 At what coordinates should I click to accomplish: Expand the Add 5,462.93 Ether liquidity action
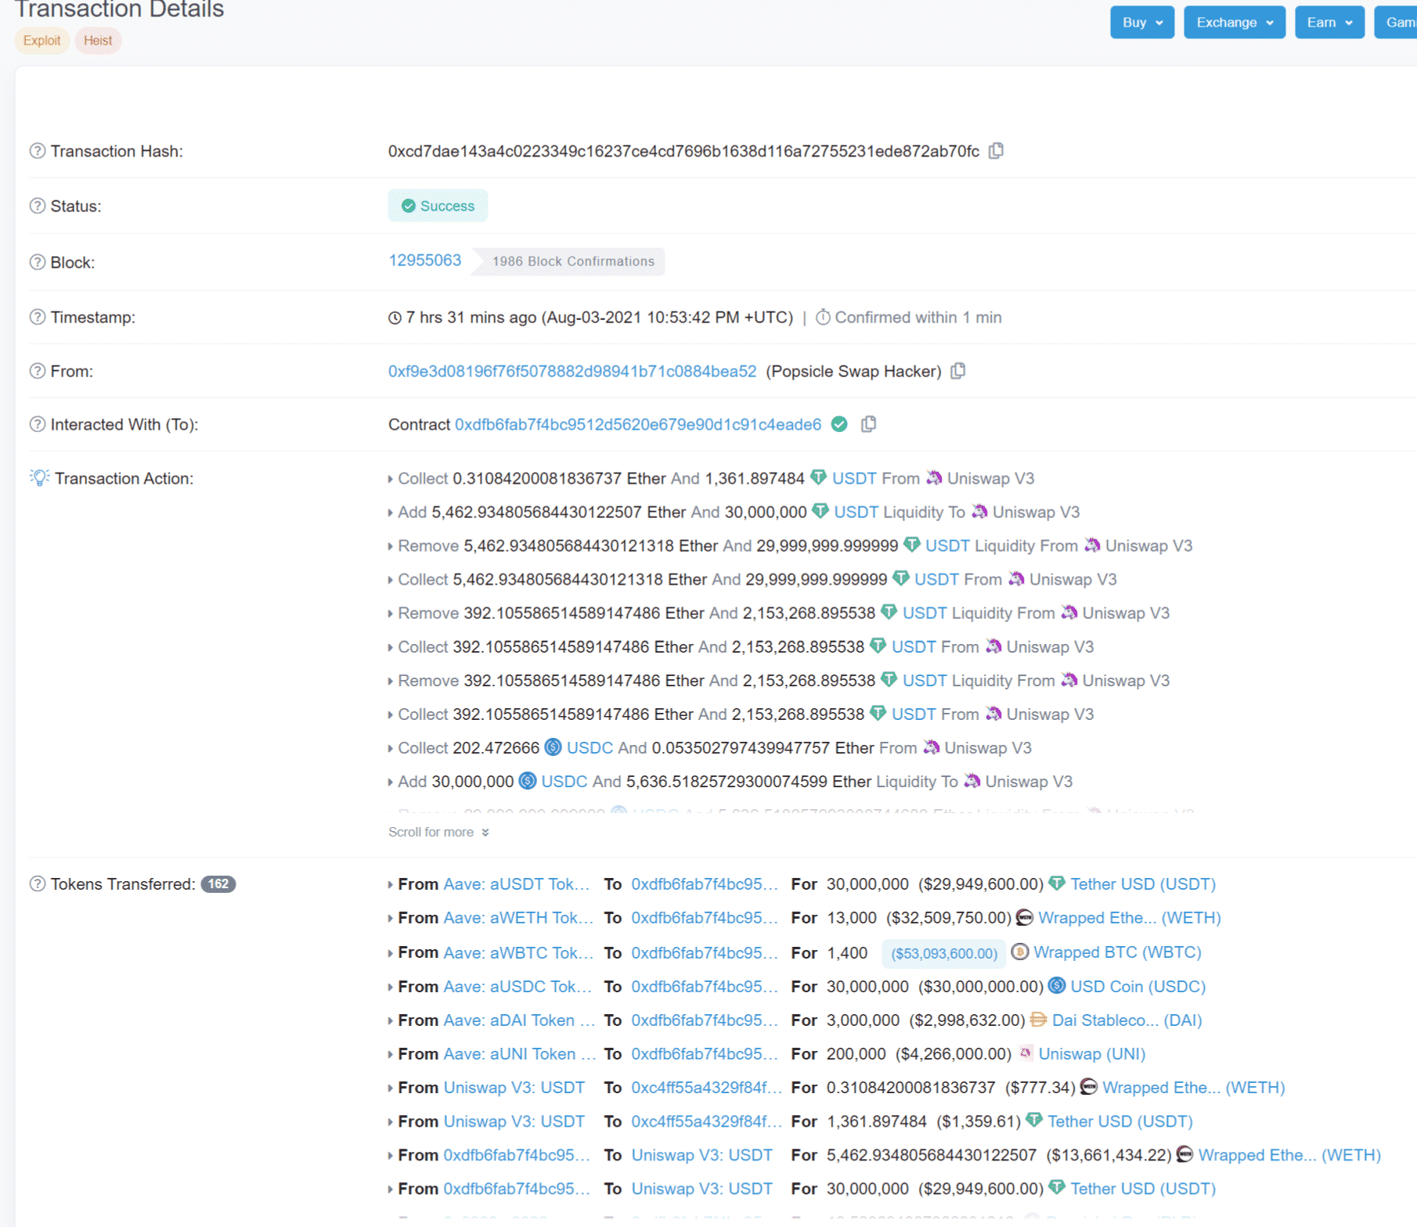click(x=390, y=513)
